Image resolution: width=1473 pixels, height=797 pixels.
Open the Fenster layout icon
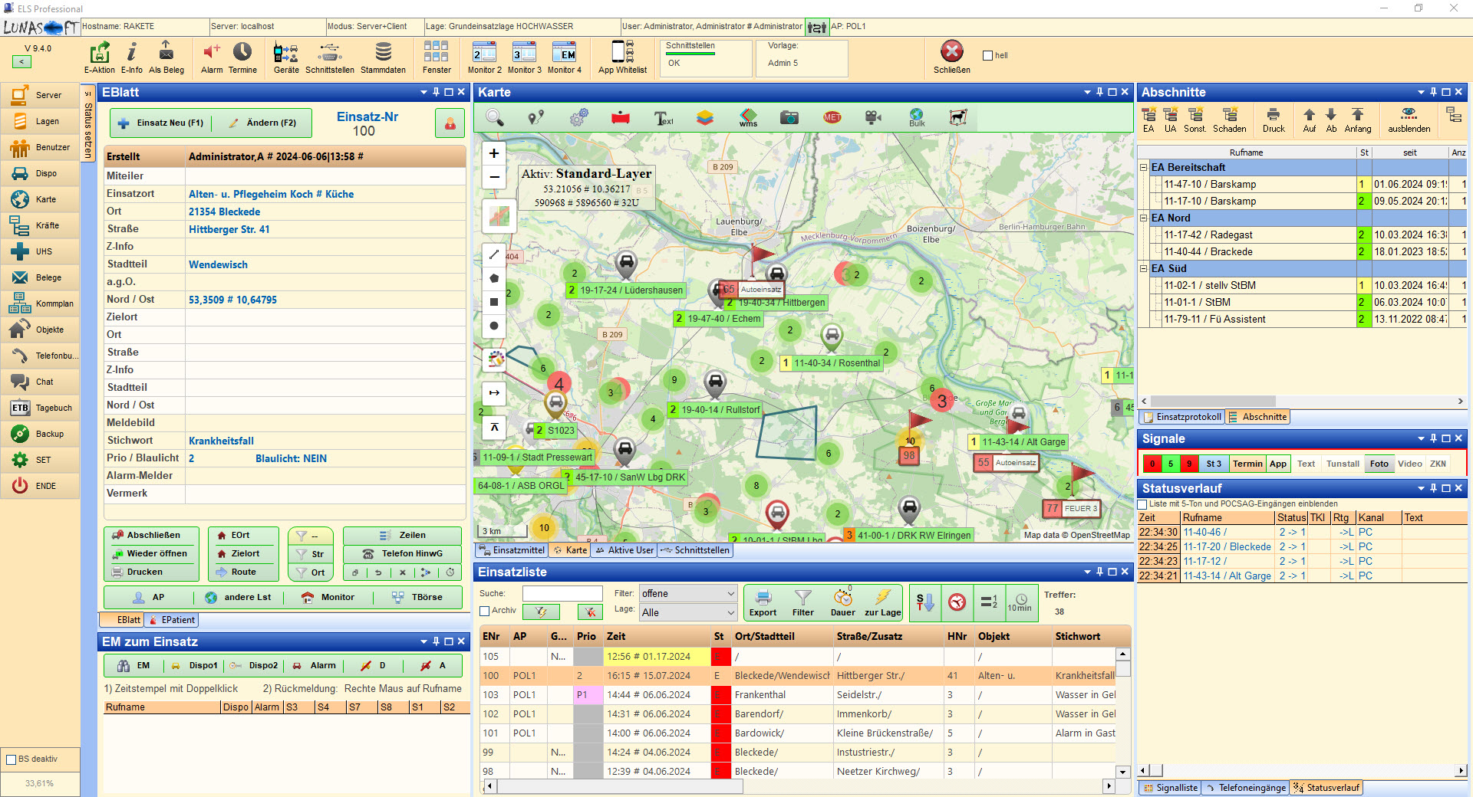(437, 57)
